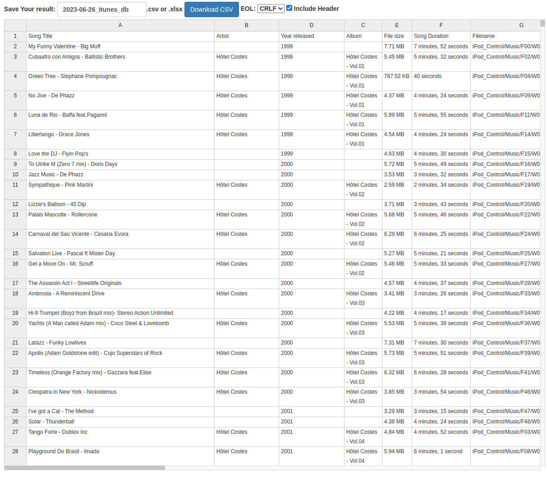This screenshot has height=478, width=547.
Task: Select 'I've got a Cat - The Method' cell
Action: pyautogui.click(x=120, y=412)
